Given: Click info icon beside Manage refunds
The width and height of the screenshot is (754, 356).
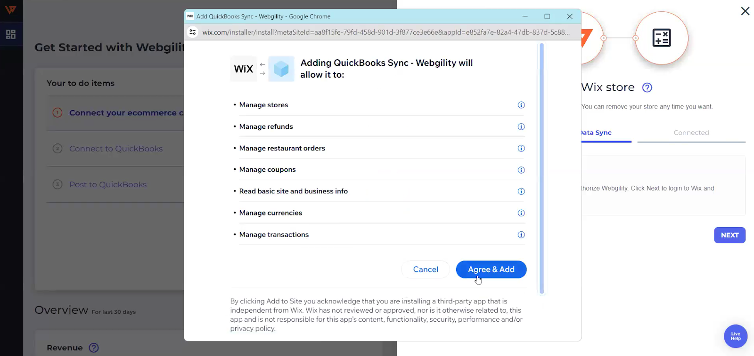Looking at the screenshot, I should 521,127.
